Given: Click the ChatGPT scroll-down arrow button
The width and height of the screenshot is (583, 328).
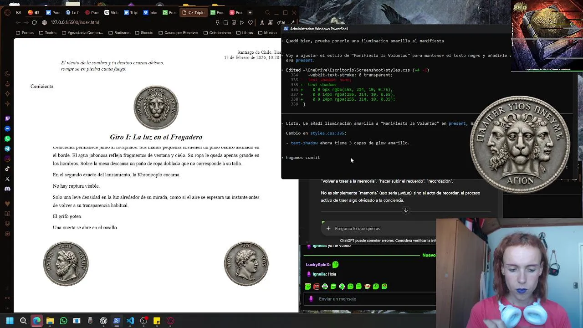Looking at the screenshot, I should point(406,210).
